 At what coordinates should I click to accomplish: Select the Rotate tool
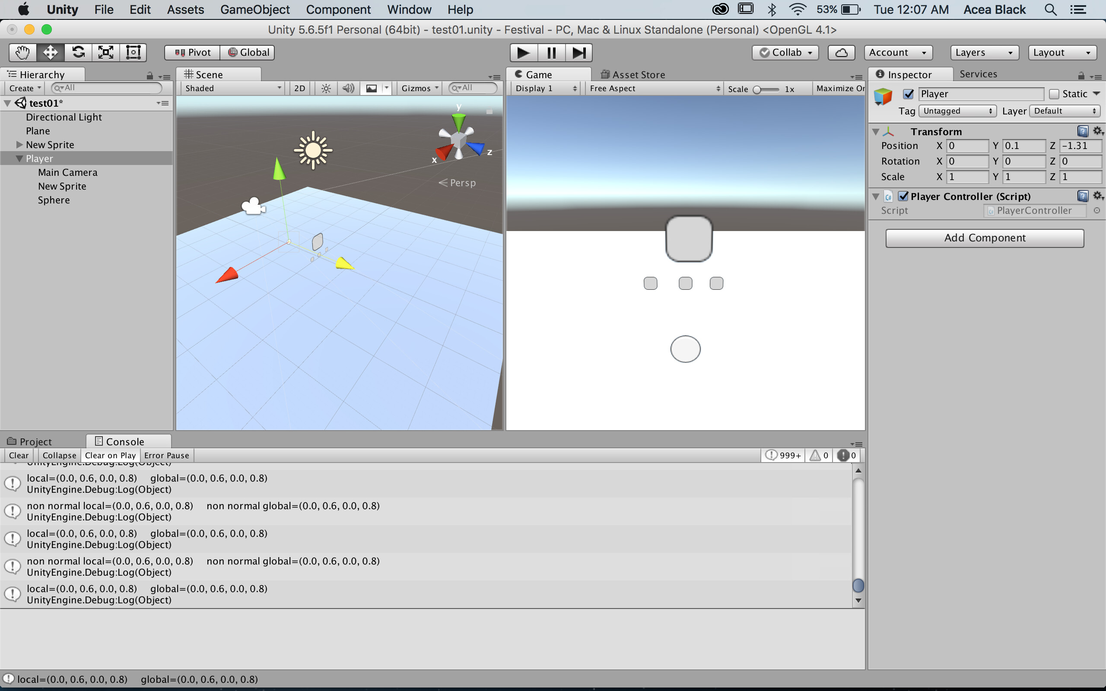[x=78, y=53]
